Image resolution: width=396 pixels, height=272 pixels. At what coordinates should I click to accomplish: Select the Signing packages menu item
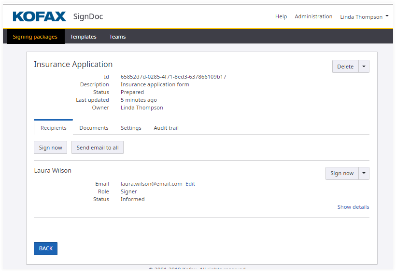pyautogui.click(x=35, y=37)
